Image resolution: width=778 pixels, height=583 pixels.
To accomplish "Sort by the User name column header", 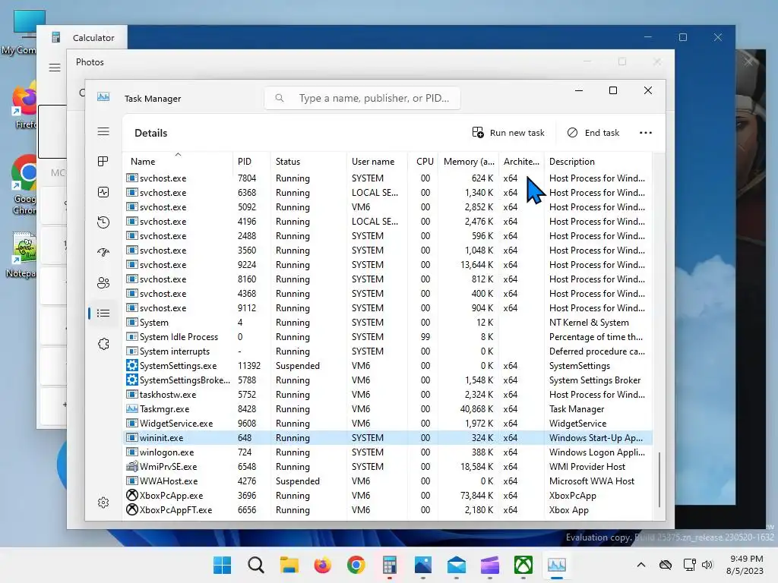I will click(x=377, y=162).
